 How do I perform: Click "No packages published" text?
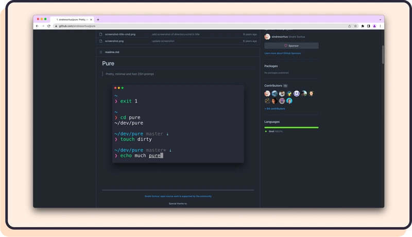(x=277, y=73)
